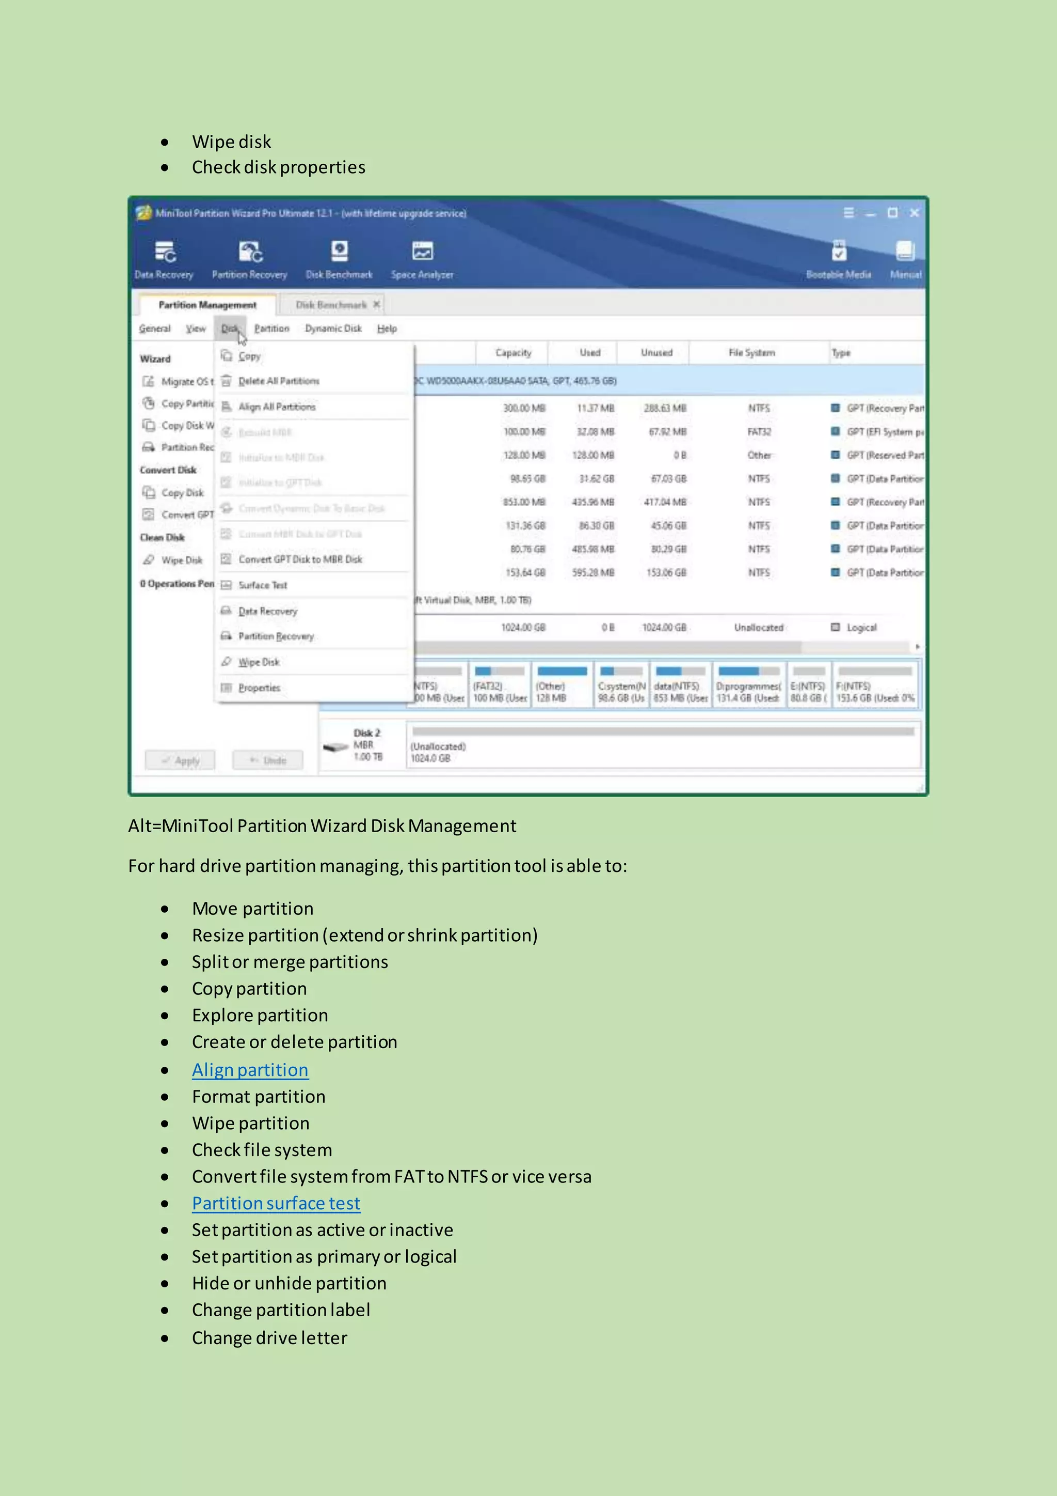This screenshot has width=1057, height=1496.
Task: Select Disk 2 unallocated 1024.0 GB block
Action: (x=663, y=745)
